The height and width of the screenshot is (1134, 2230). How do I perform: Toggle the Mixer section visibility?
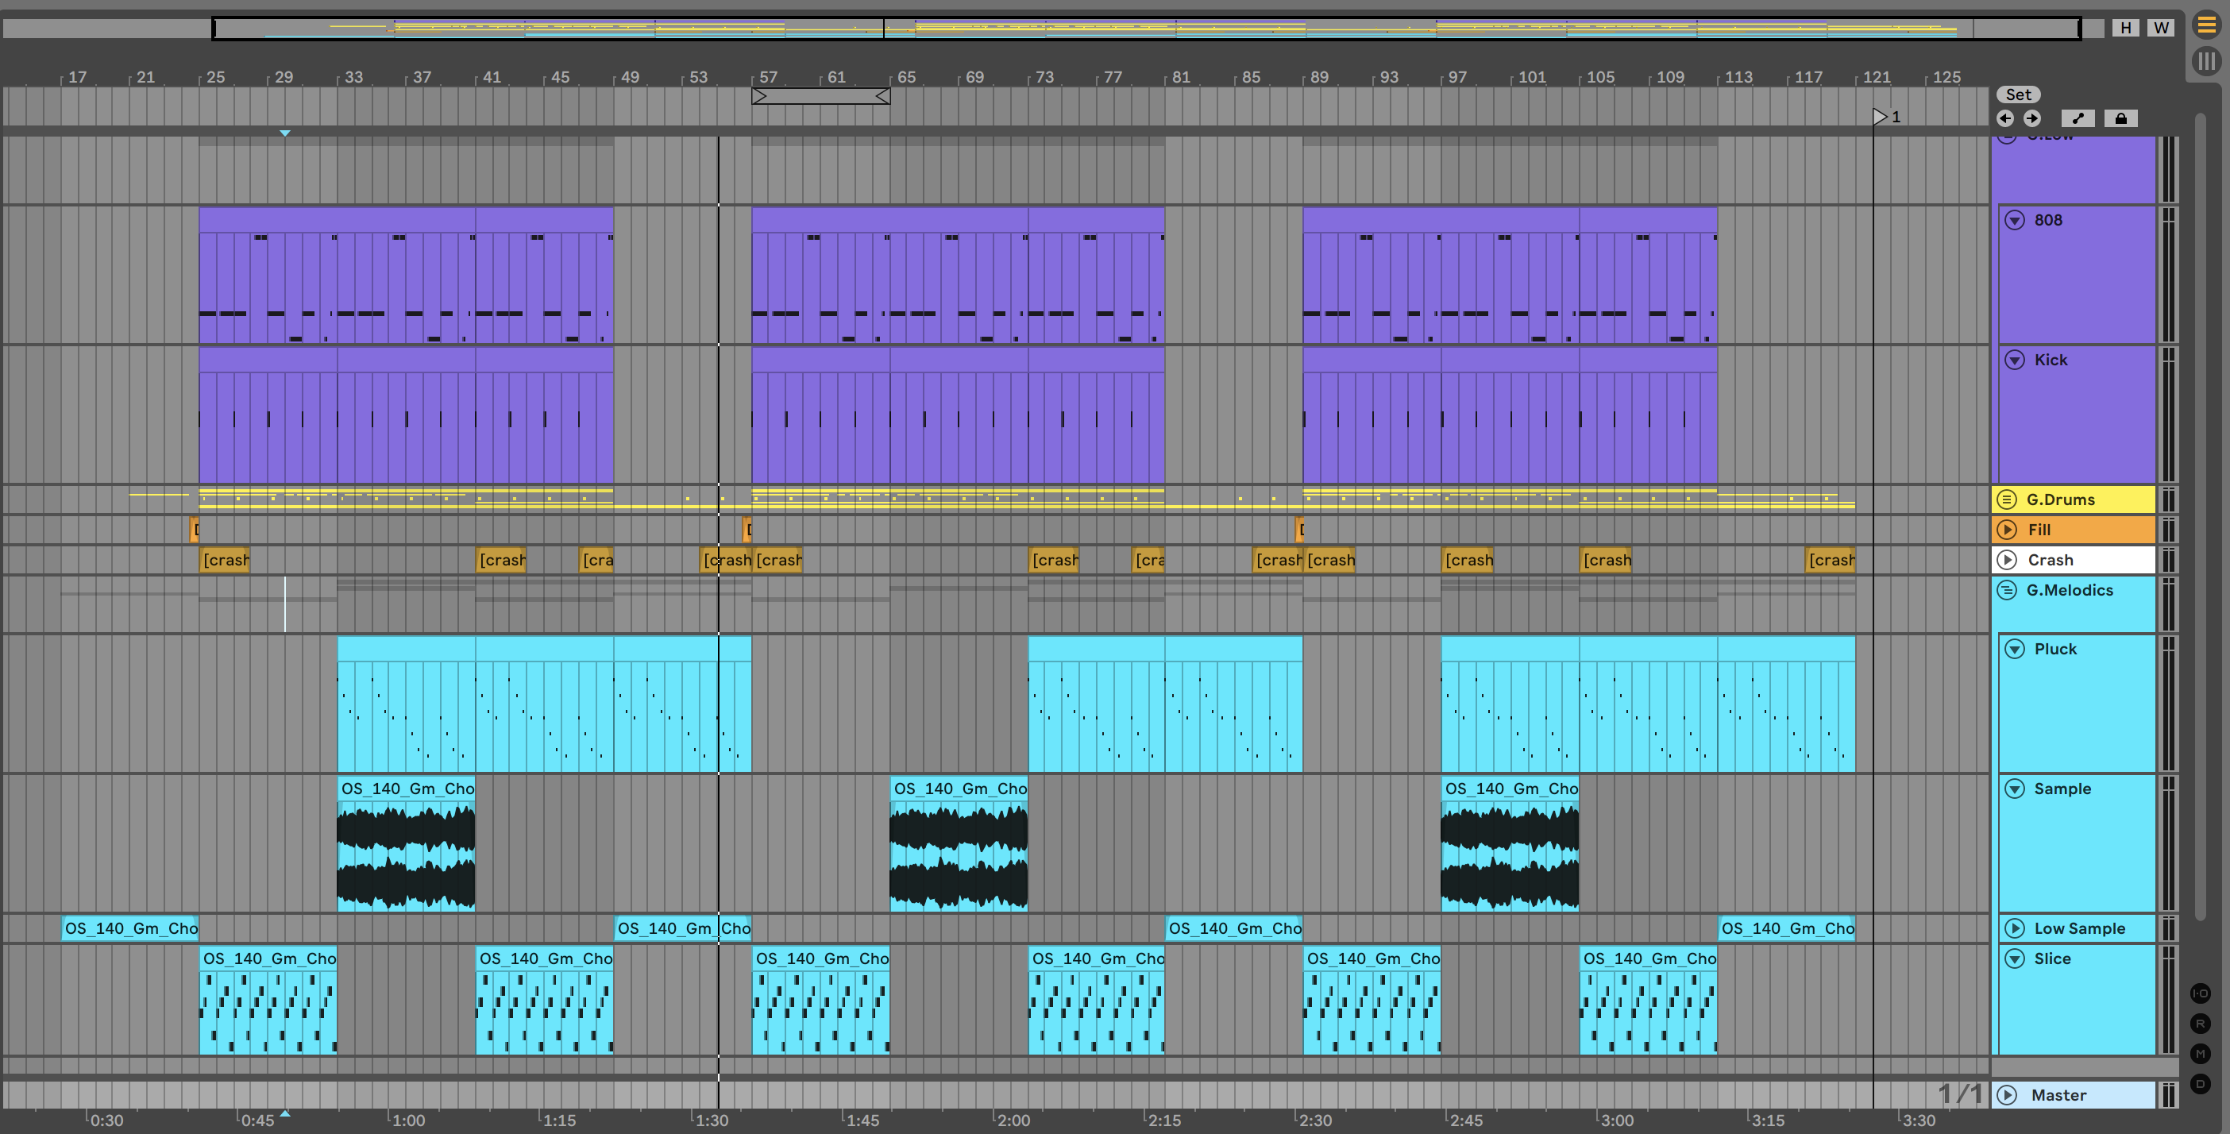(x=2200, y=1054)
